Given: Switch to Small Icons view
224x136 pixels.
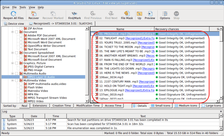Looking at the screenshot, I should [160, 106].
